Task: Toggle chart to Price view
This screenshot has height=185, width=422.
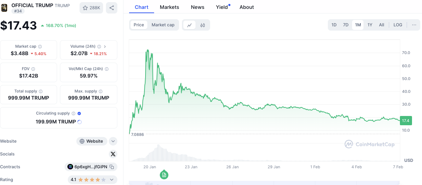Action: [139, 25]
